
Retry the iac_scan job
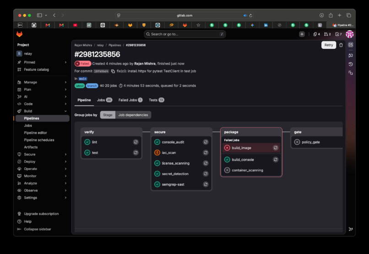pyautogui.click(x=206, y=153)
